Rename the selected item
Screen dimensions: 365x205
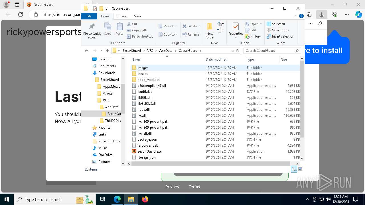[x=191, y=34]
